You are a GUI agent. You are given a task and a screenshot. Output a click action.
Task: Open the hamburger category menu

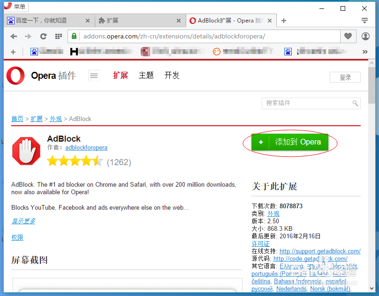pos(94,76)
